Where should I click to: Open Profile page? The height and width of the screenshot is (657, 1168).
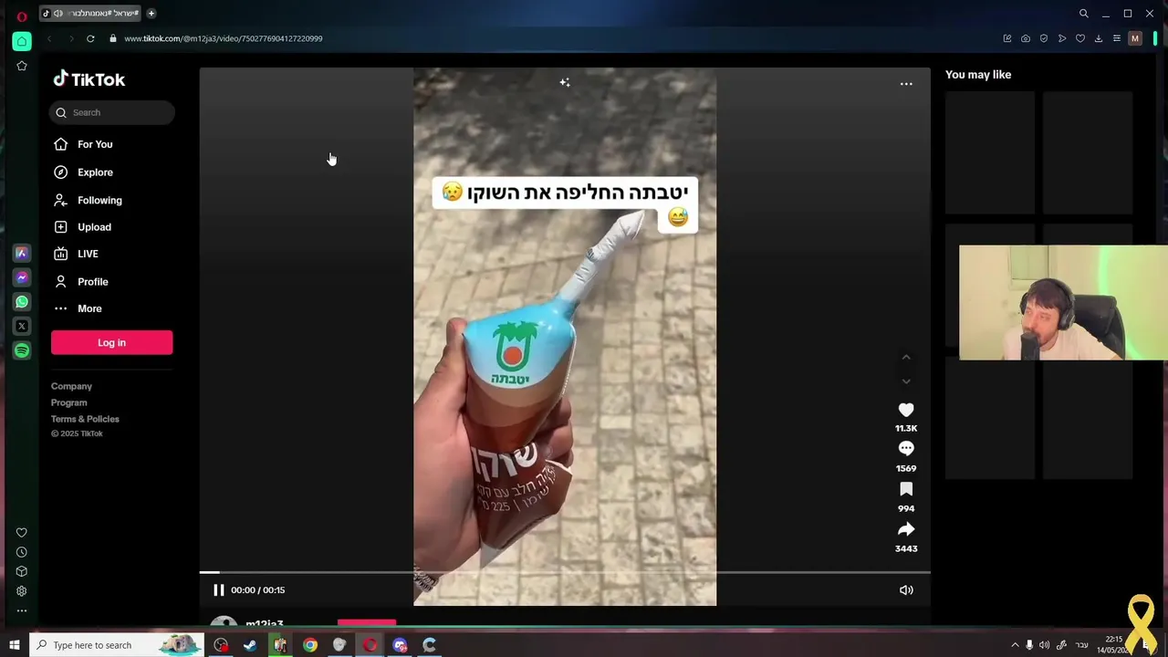click(92, 282)
